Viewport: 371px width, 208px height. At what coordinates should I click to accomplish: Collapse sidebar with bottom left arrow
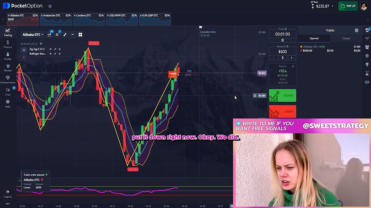pos(8,204)
